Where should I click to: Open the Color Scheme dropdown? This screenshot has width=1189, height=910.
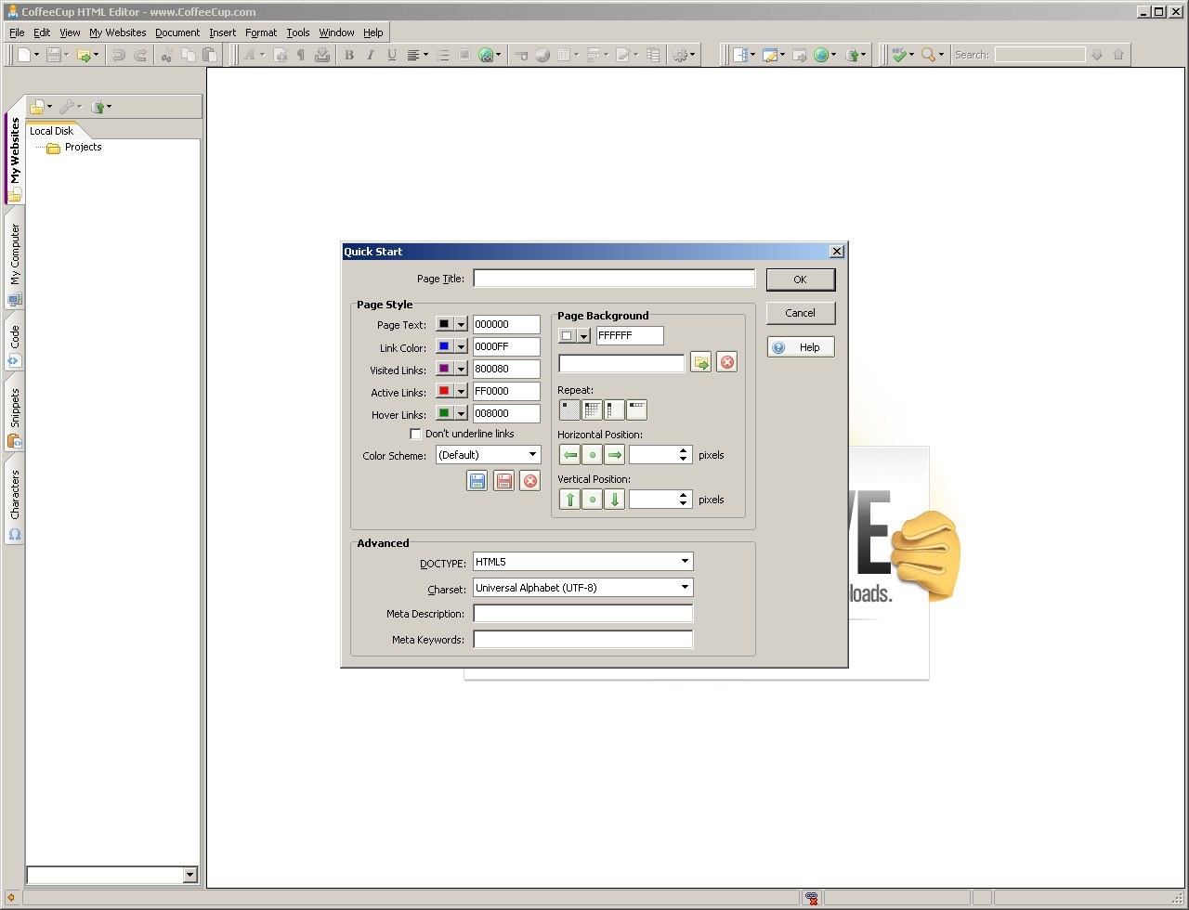click(532, 455)
